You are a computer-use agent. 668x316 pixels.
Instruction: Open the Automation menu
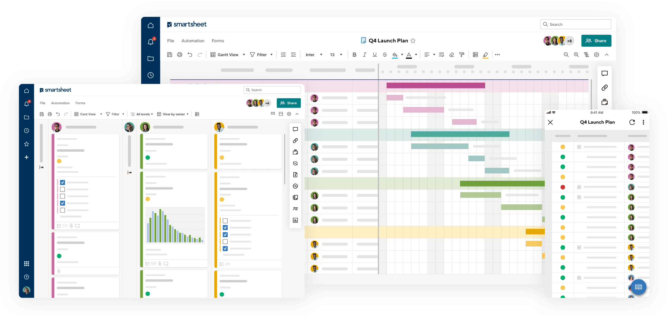(193, 41)
